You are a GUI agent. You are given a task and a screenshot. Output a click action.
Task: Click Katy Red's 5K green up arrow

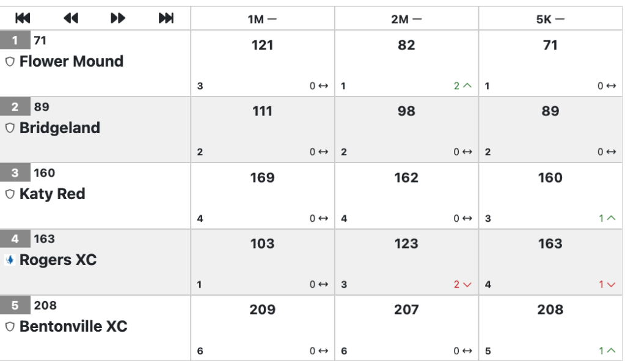pos(612,218)
